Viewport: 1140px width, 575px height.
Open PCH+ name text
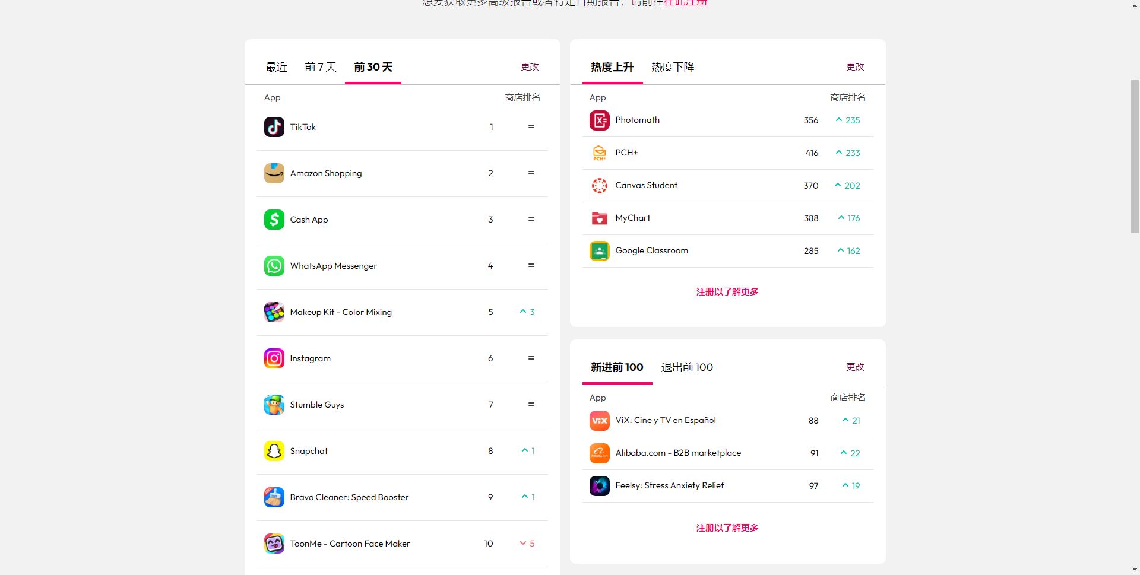point(626,153)
